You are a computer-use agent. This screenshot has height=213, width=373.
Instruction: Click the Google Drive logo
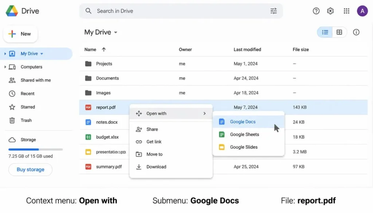[x=12, y=11]
